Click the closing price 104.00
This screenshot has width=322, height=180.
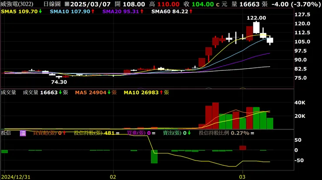point(203,4)
